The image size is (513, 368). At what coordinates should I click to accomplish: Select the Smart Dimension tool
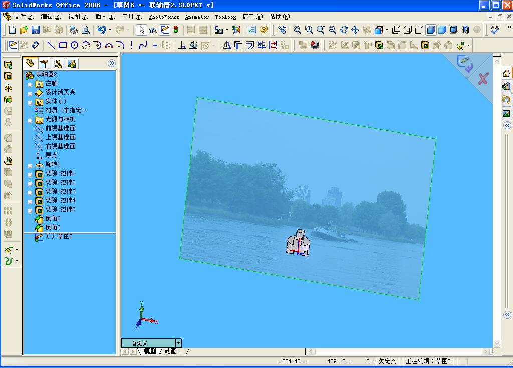[36, 45]
